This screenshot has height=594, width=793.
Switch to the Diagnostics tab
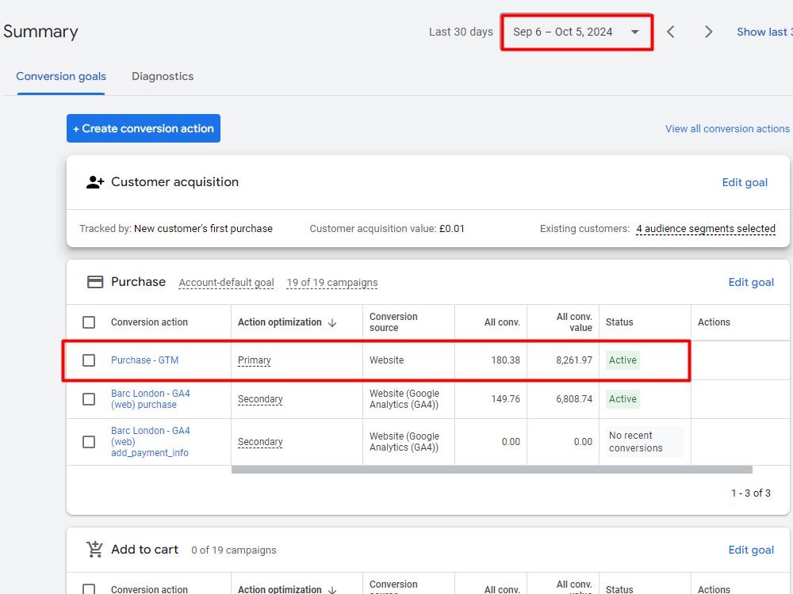pos(163,76)
